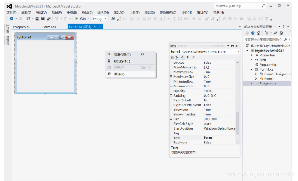Click the Redo toolbar icon
The height and width of the screenshot is (181, 298).
[x=65, y=18]
